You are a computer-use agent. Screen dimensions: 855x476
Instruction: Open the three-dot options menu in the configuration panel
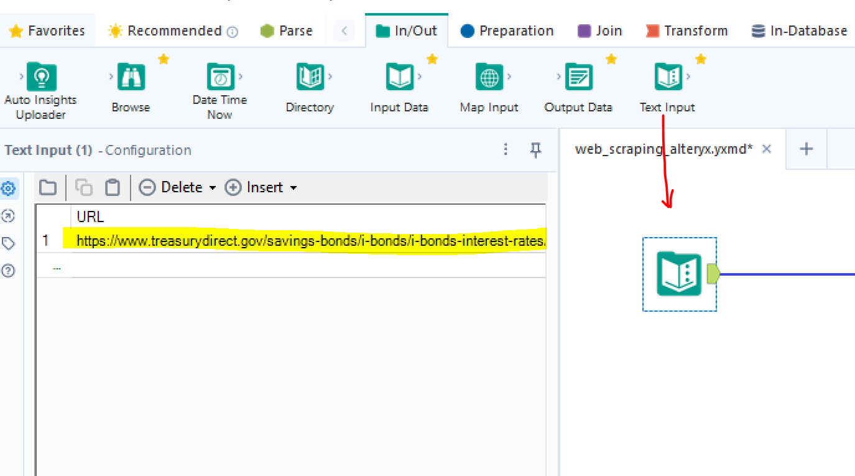click(x=506, y=150)
